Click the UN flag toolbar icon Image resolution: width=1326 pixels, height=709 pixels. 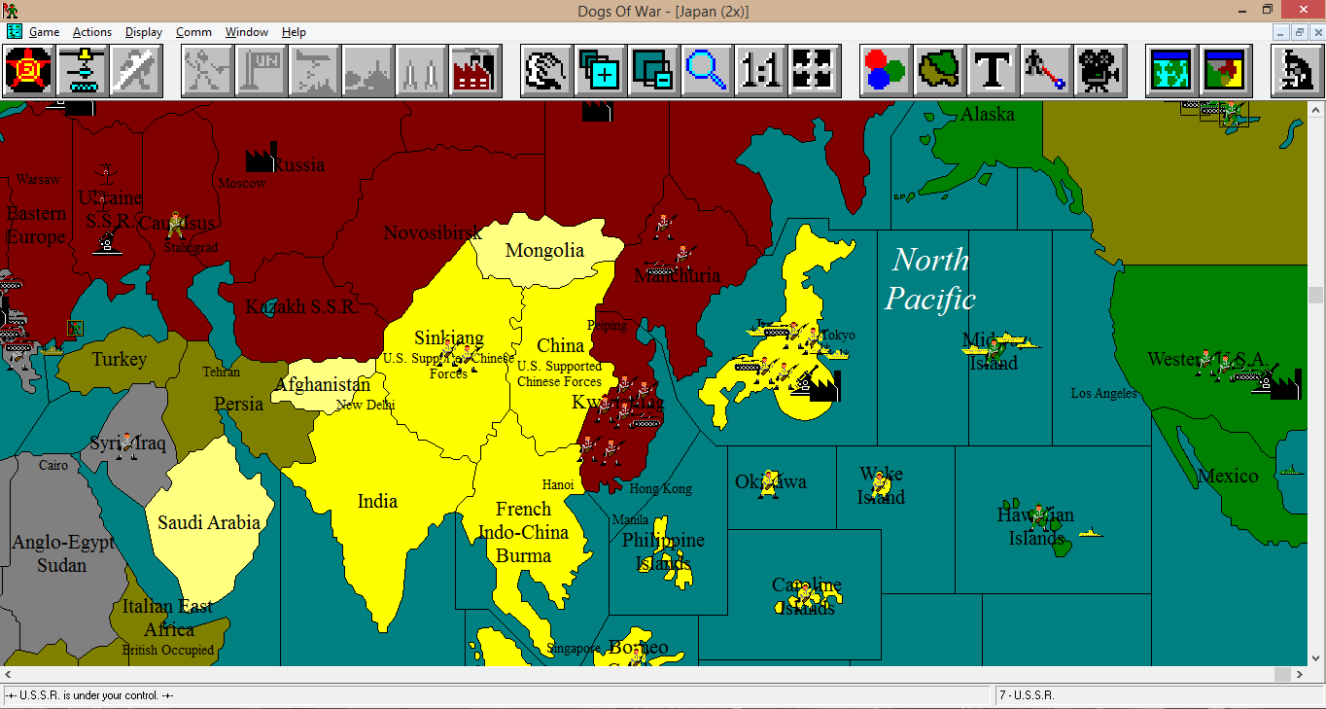tap(261, 70)
